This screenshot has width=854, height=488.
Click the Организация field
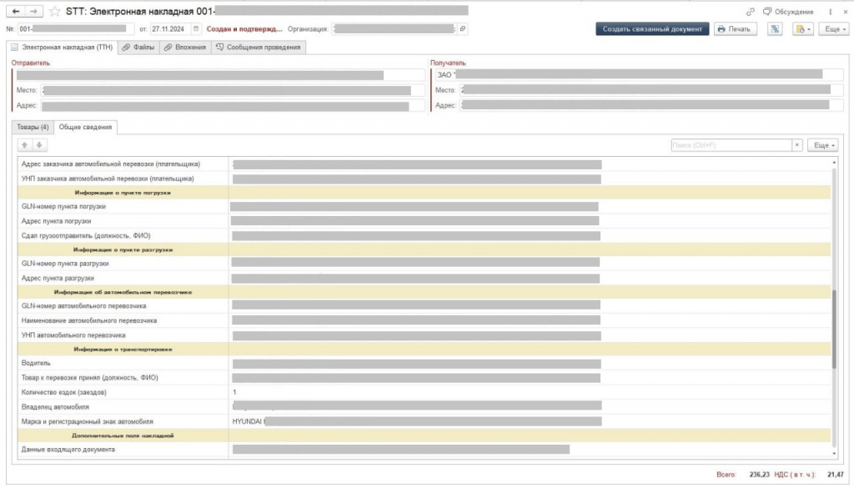tap(394, 29)
